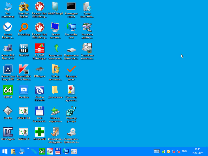Open the Maxthon browser icon
Image resolution: width=208 pixels, height=156 pixels.
coord(24,92)
